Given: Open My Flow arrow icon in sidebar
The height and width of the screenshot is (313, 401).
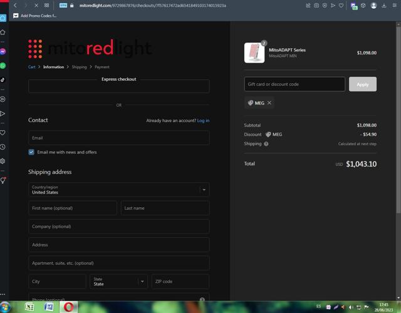Looking at the screenshot, I should pyautogui.click(x=3, y=113).
